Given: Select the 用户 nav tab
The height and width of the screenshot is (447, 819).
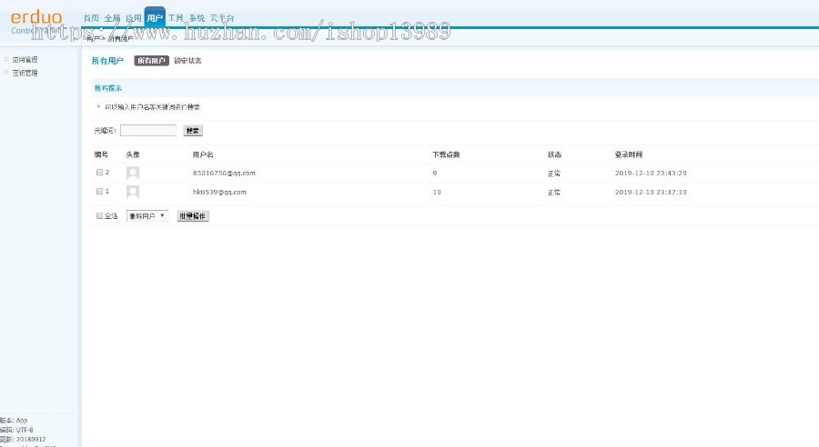Looking at the screenshot, I should 155,18.
